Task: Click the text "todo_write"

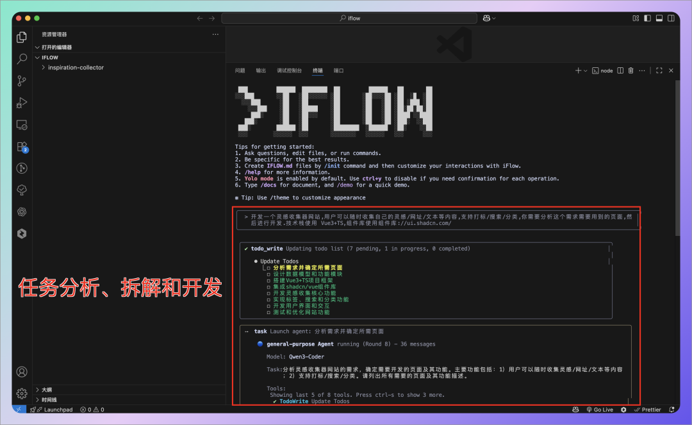Action: [267, 249]
